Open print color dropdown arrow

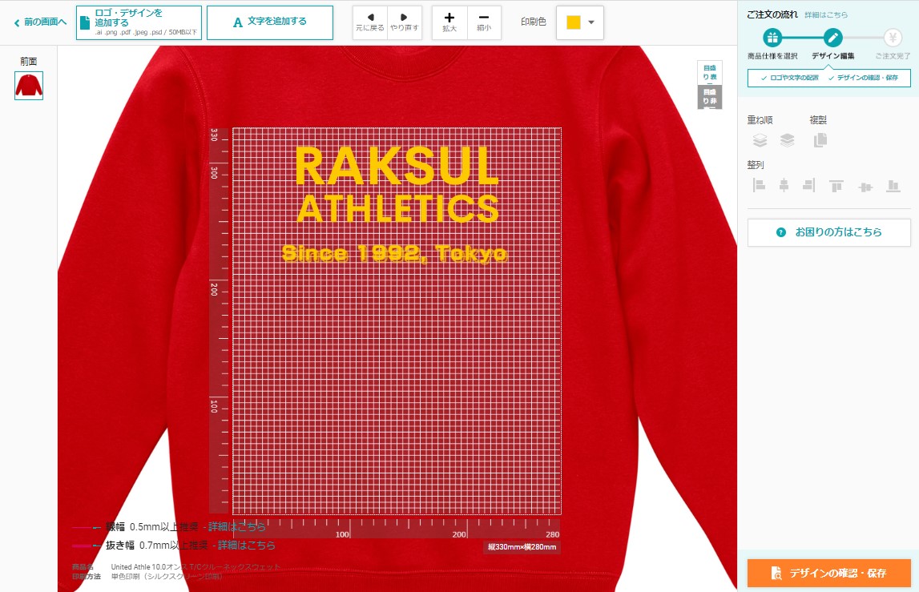(590, 22)
